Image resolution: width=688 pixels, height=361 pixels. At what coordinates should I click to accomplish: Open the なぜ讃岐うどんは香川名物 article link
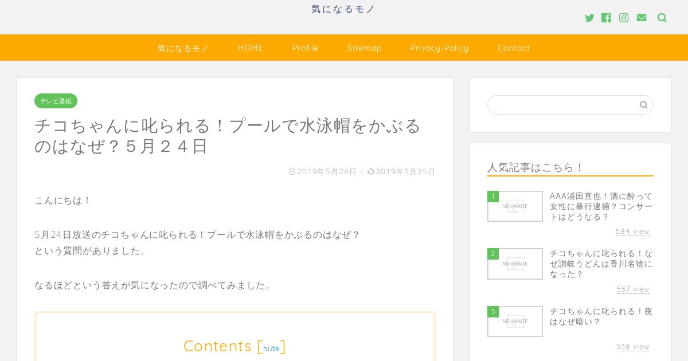click(x=601, y=264)
